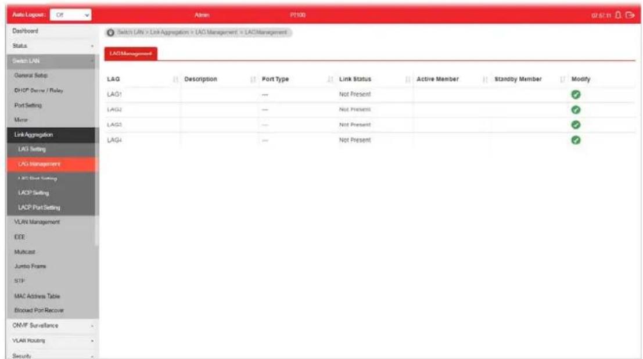643x359 pixels.
Task: Edit LAG2 via its Modify icon
Action: (x=576, y=110)
